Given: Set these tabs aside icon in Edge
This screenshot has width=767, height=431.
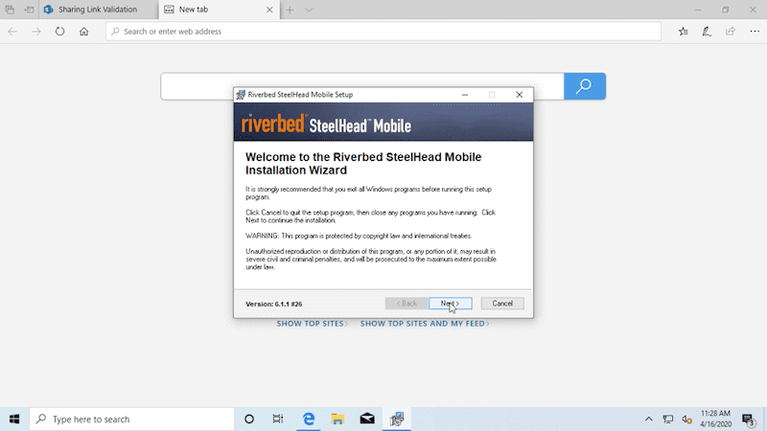Looking at the screenshot, I should 29,10.
